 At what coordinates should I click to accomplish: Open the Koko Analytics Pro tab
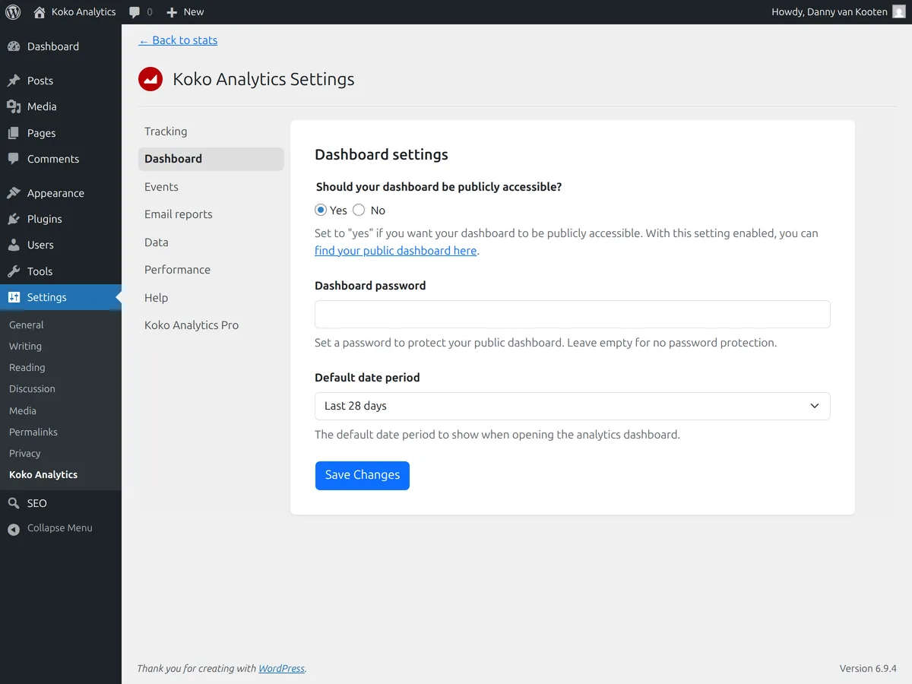[211, 325]
